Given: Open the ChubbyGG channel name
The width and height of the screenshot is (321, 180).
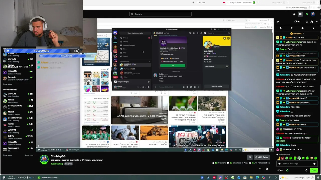Looking at the screenshot, I should click(x=58, y=156).
